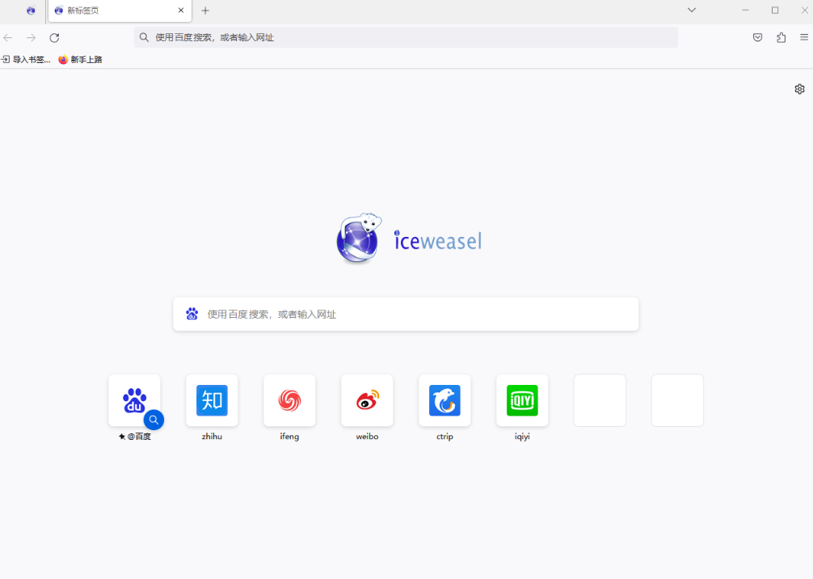This screenshot has width=813, height=579.
Task: Click into the center Baidu search box
Action: coord(406,314)
